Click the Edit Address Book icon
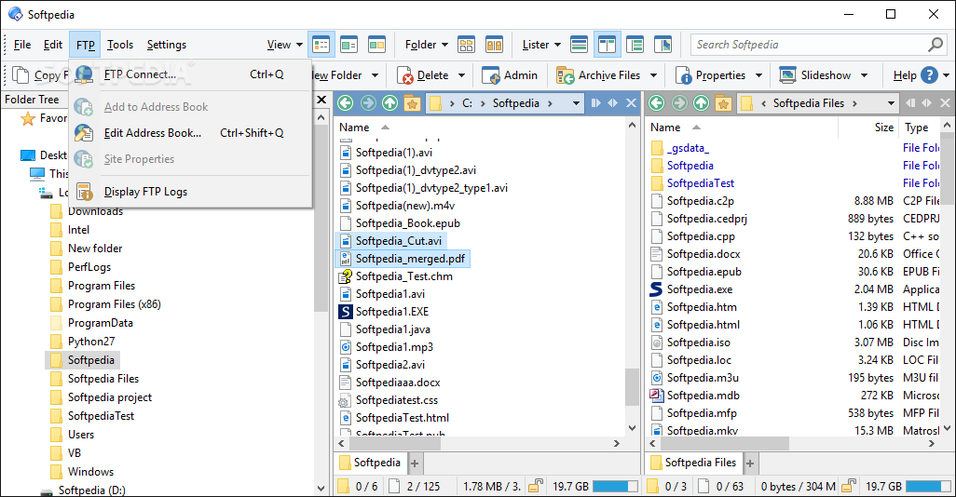 84,133
